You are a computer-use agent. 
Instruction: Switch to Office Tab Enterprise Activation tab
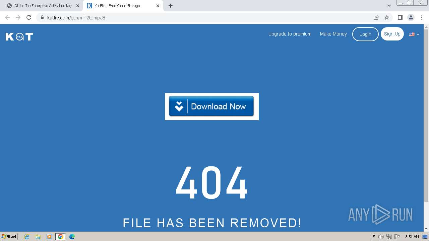pyautogui.click(x=43, y=6)
